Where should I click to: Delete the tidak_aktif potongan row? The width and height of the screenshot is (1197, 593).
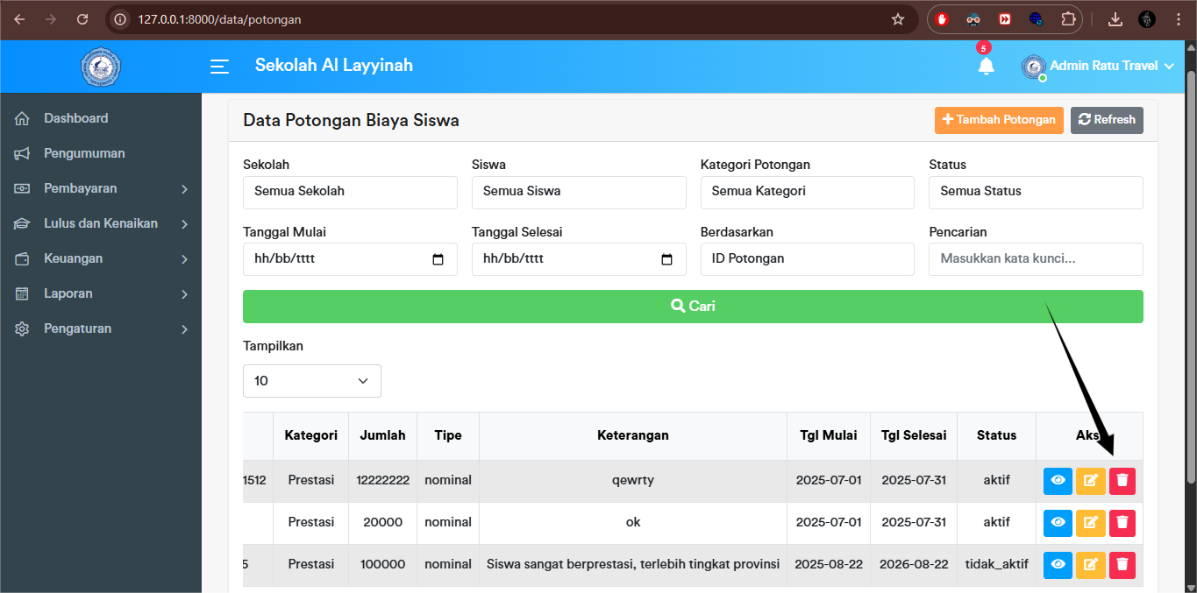(x=1122, y=565)
